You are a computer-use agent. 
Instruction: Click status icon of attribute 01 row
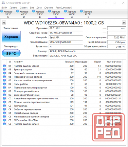pos(4,66)
